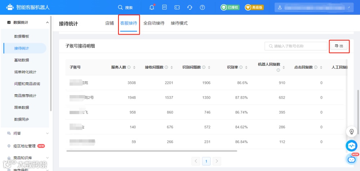Switch to the 客服接待 tab
The height and width of the screenshot is (171, 360).
129,23
